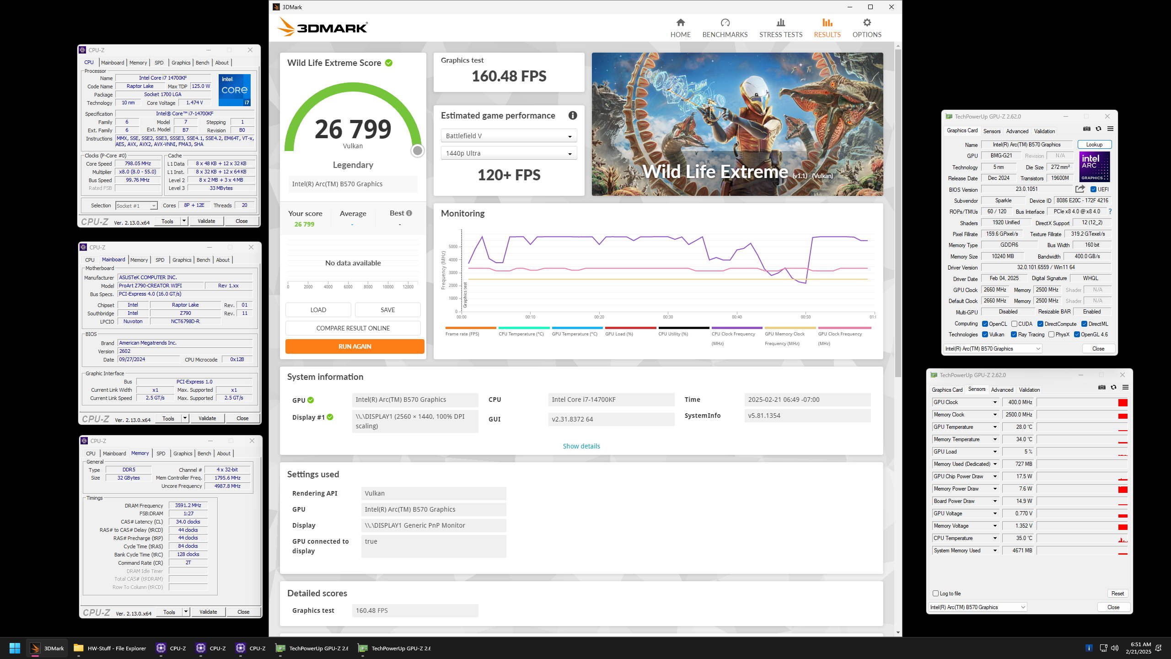Click the 3DMark vertical scrollbar thumb
The width and height of the screenshot is (1171, 659).
(x=898, y=213)
